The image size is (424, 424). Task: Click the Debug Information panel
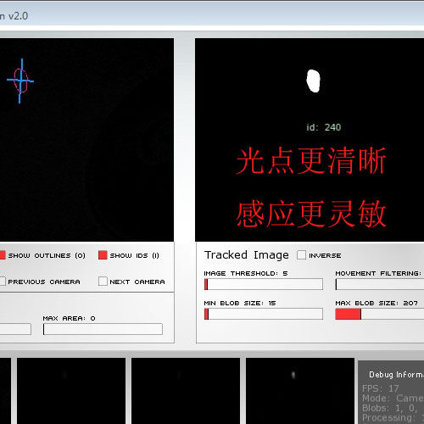pos(391,393)
